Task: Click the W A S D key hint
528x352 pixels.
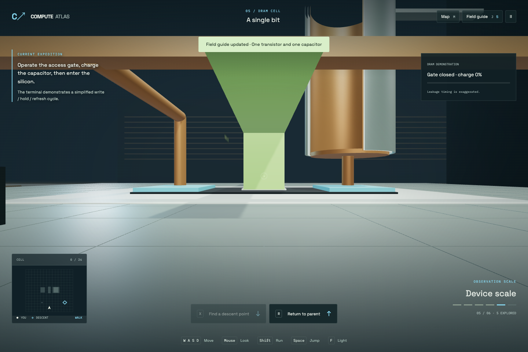Action: (191, 341)
